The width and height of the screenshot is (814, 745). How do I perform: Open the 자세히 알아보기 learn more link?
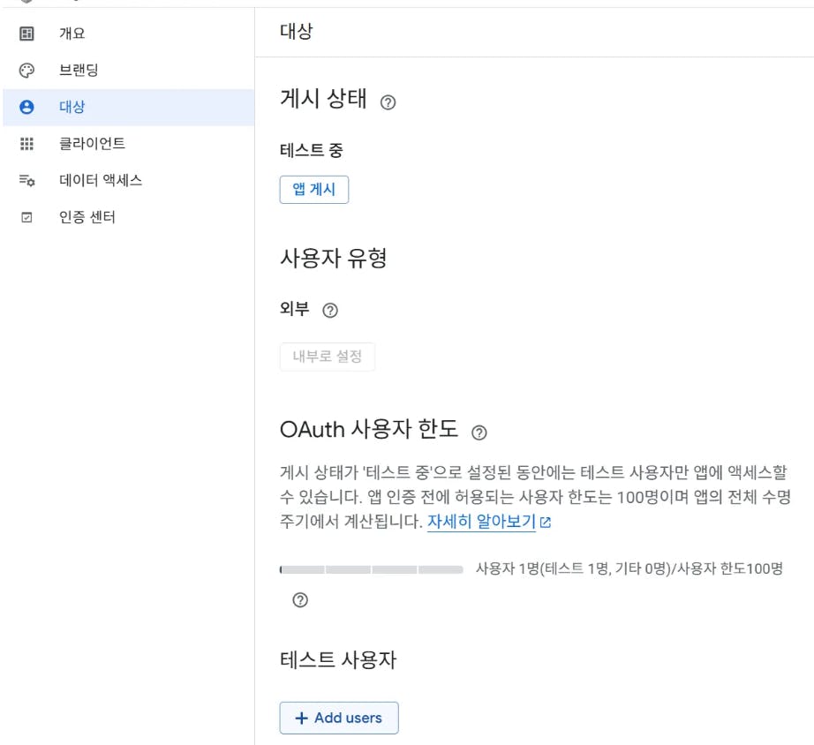coord(481,522)
